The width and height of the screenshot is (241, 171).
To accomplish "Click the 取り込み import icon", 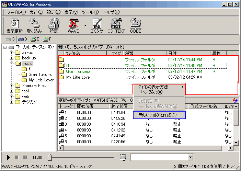I will click(x=34, y=25).
